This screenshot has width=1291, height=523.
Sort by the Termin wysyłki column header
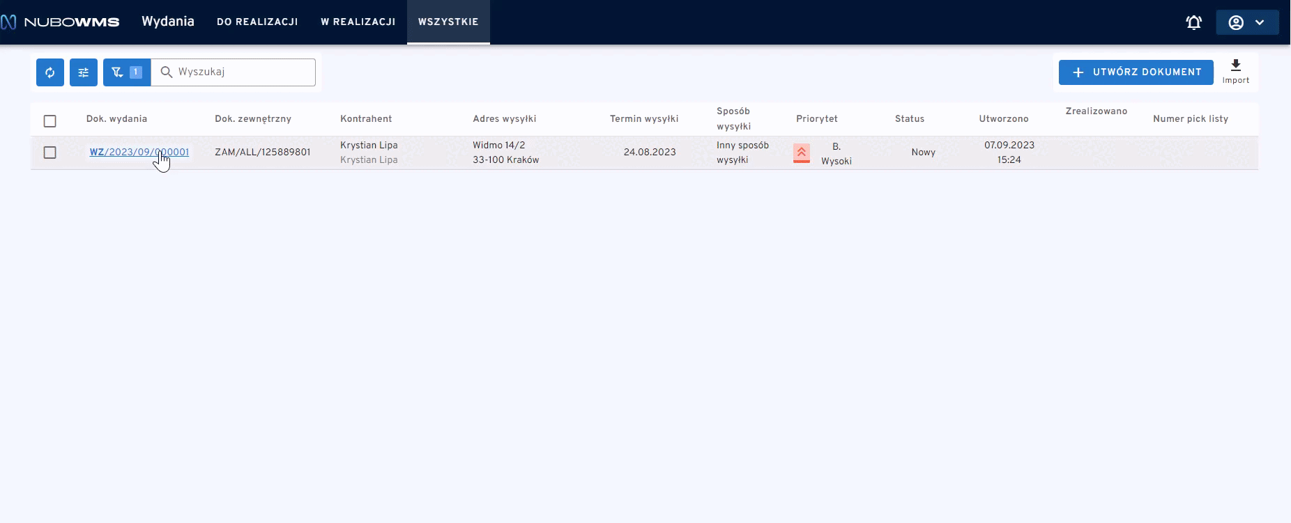pyautogui.click(x=643, y=119)
